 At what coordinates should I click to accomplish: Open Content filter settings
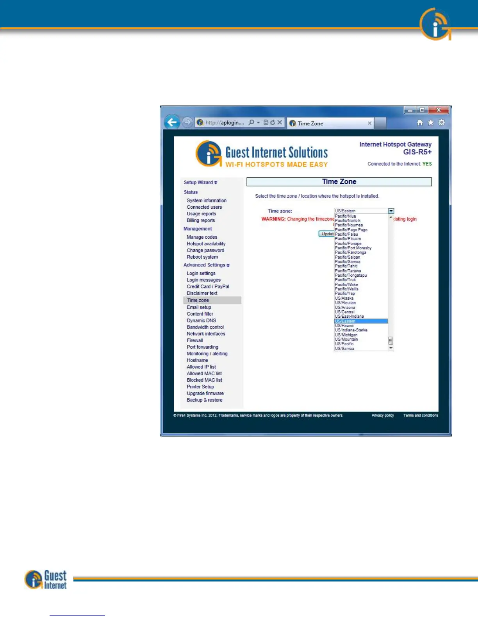(200, 314)
